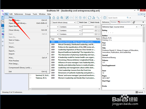The height and width of the screenshot is (109, 146).
Task: Click the horizontal scrollbar thumb in reference list
Action: 51,89
